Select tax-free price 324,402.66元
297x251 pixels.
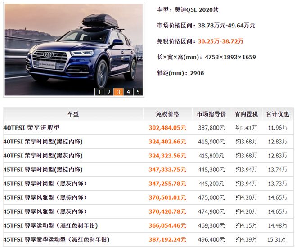[x=167, y=142]
